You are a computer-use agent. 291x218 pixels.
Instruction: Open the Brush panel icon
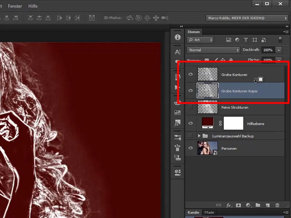click(x=178, y=137)
